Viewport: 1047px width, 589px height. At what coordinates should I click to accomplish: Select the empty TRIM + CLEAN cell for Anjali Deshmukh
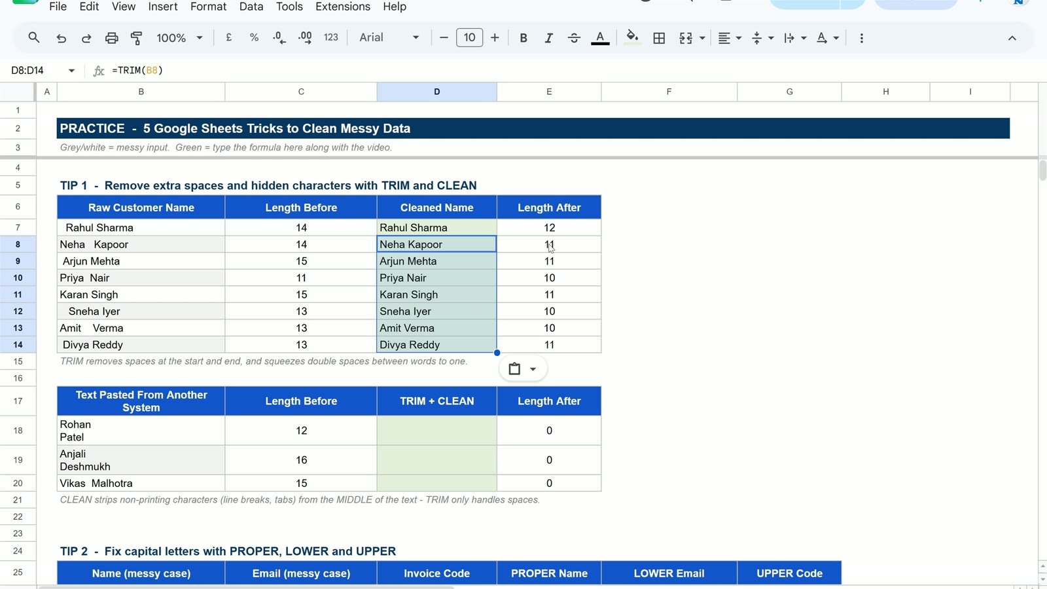pos(436,460)
